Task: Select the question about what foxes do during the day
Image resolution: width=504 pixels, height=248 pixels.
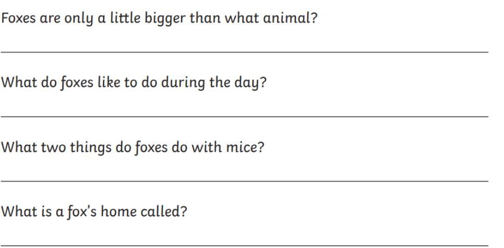Action: [x=134, y=84]
